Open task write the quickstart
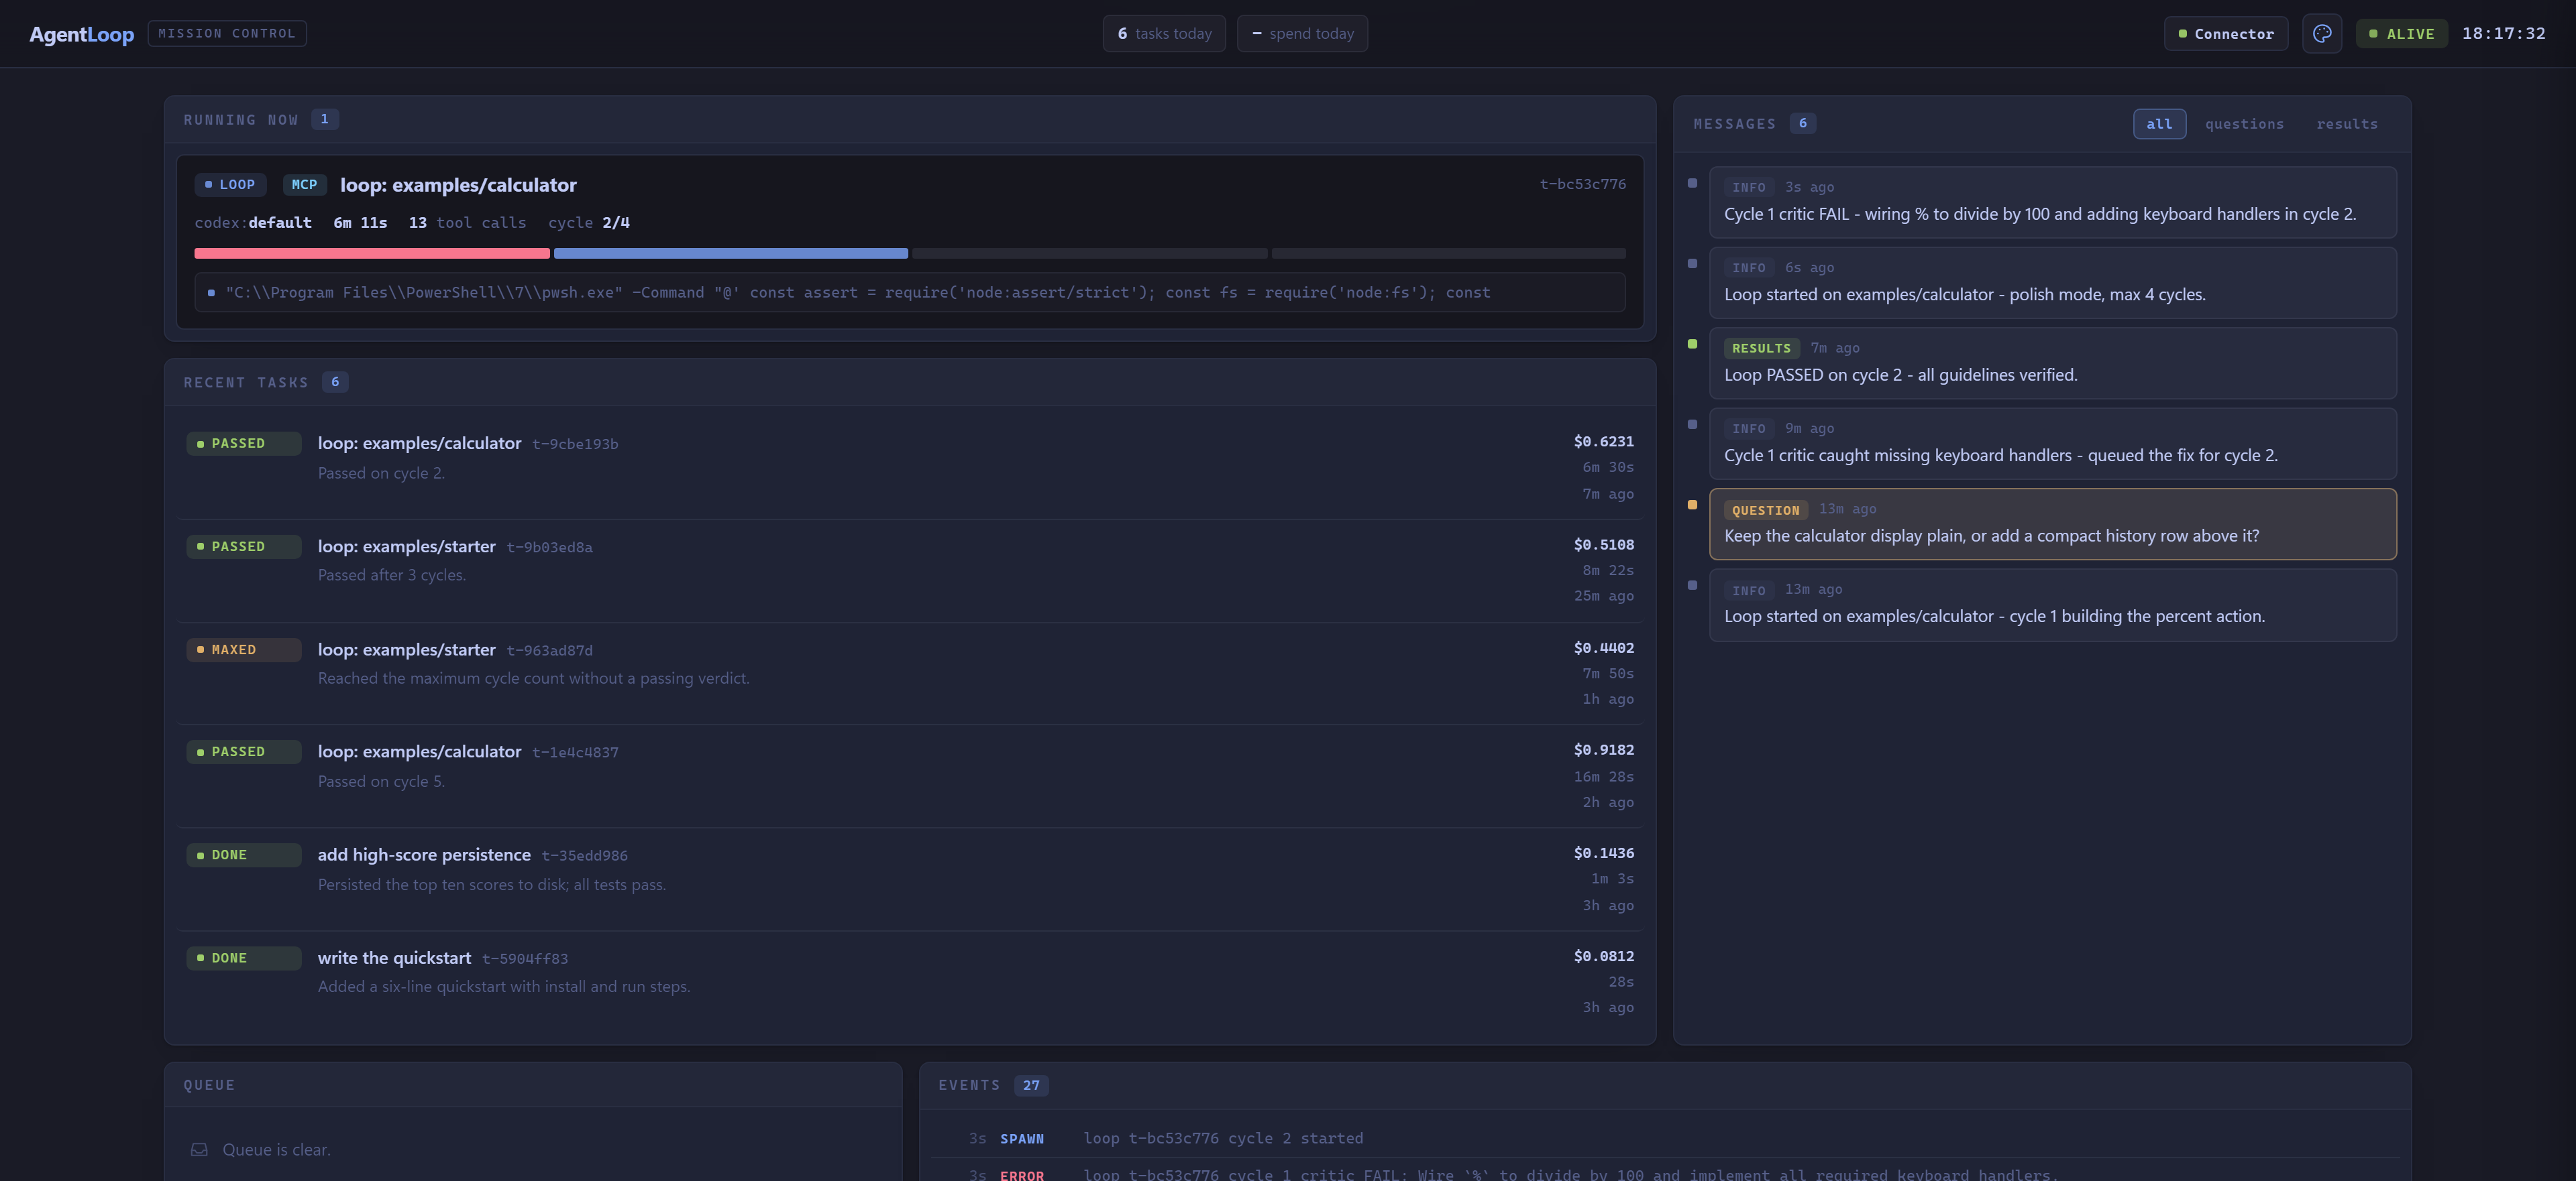 coord(910,982)
